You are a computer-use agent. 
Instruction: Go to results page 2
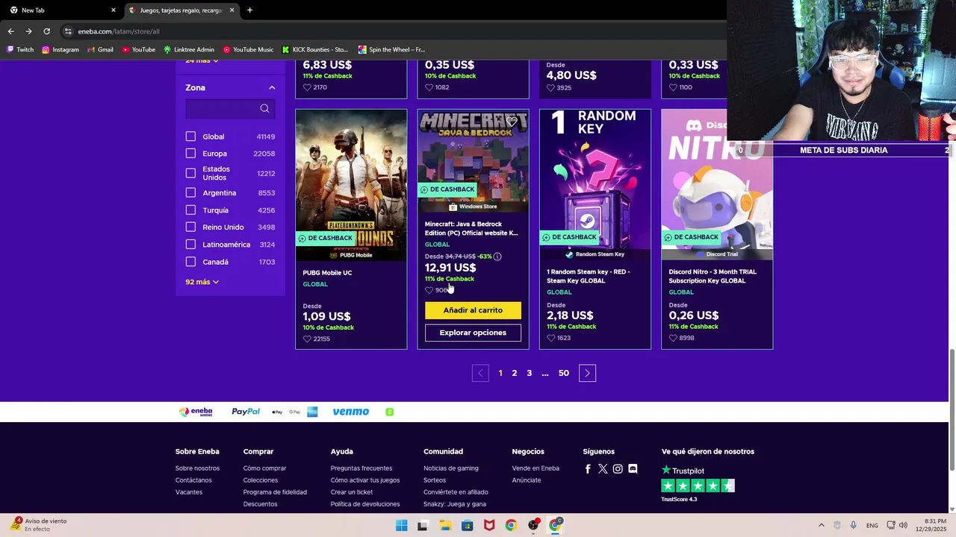(x=515, y=373)
